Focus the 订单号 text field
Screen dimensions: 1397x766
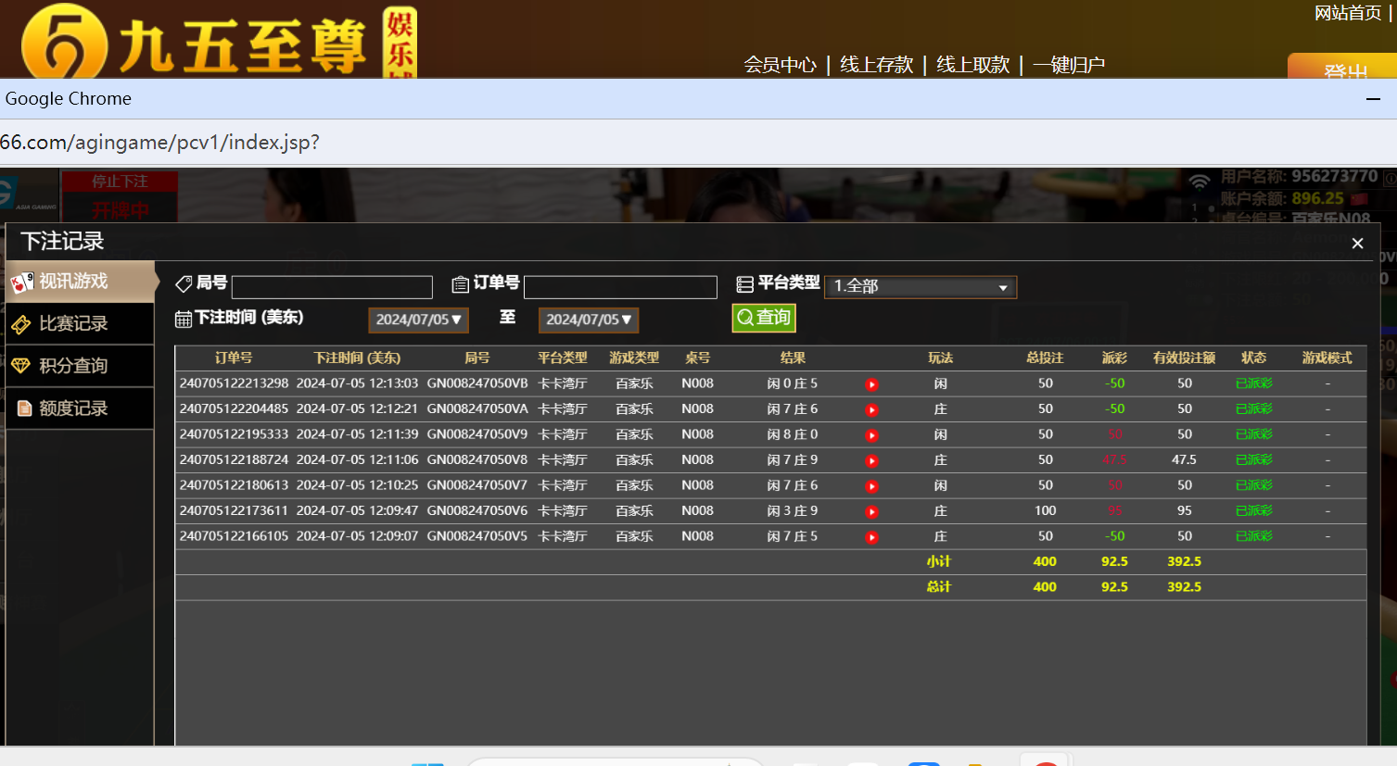click(620, 287)
